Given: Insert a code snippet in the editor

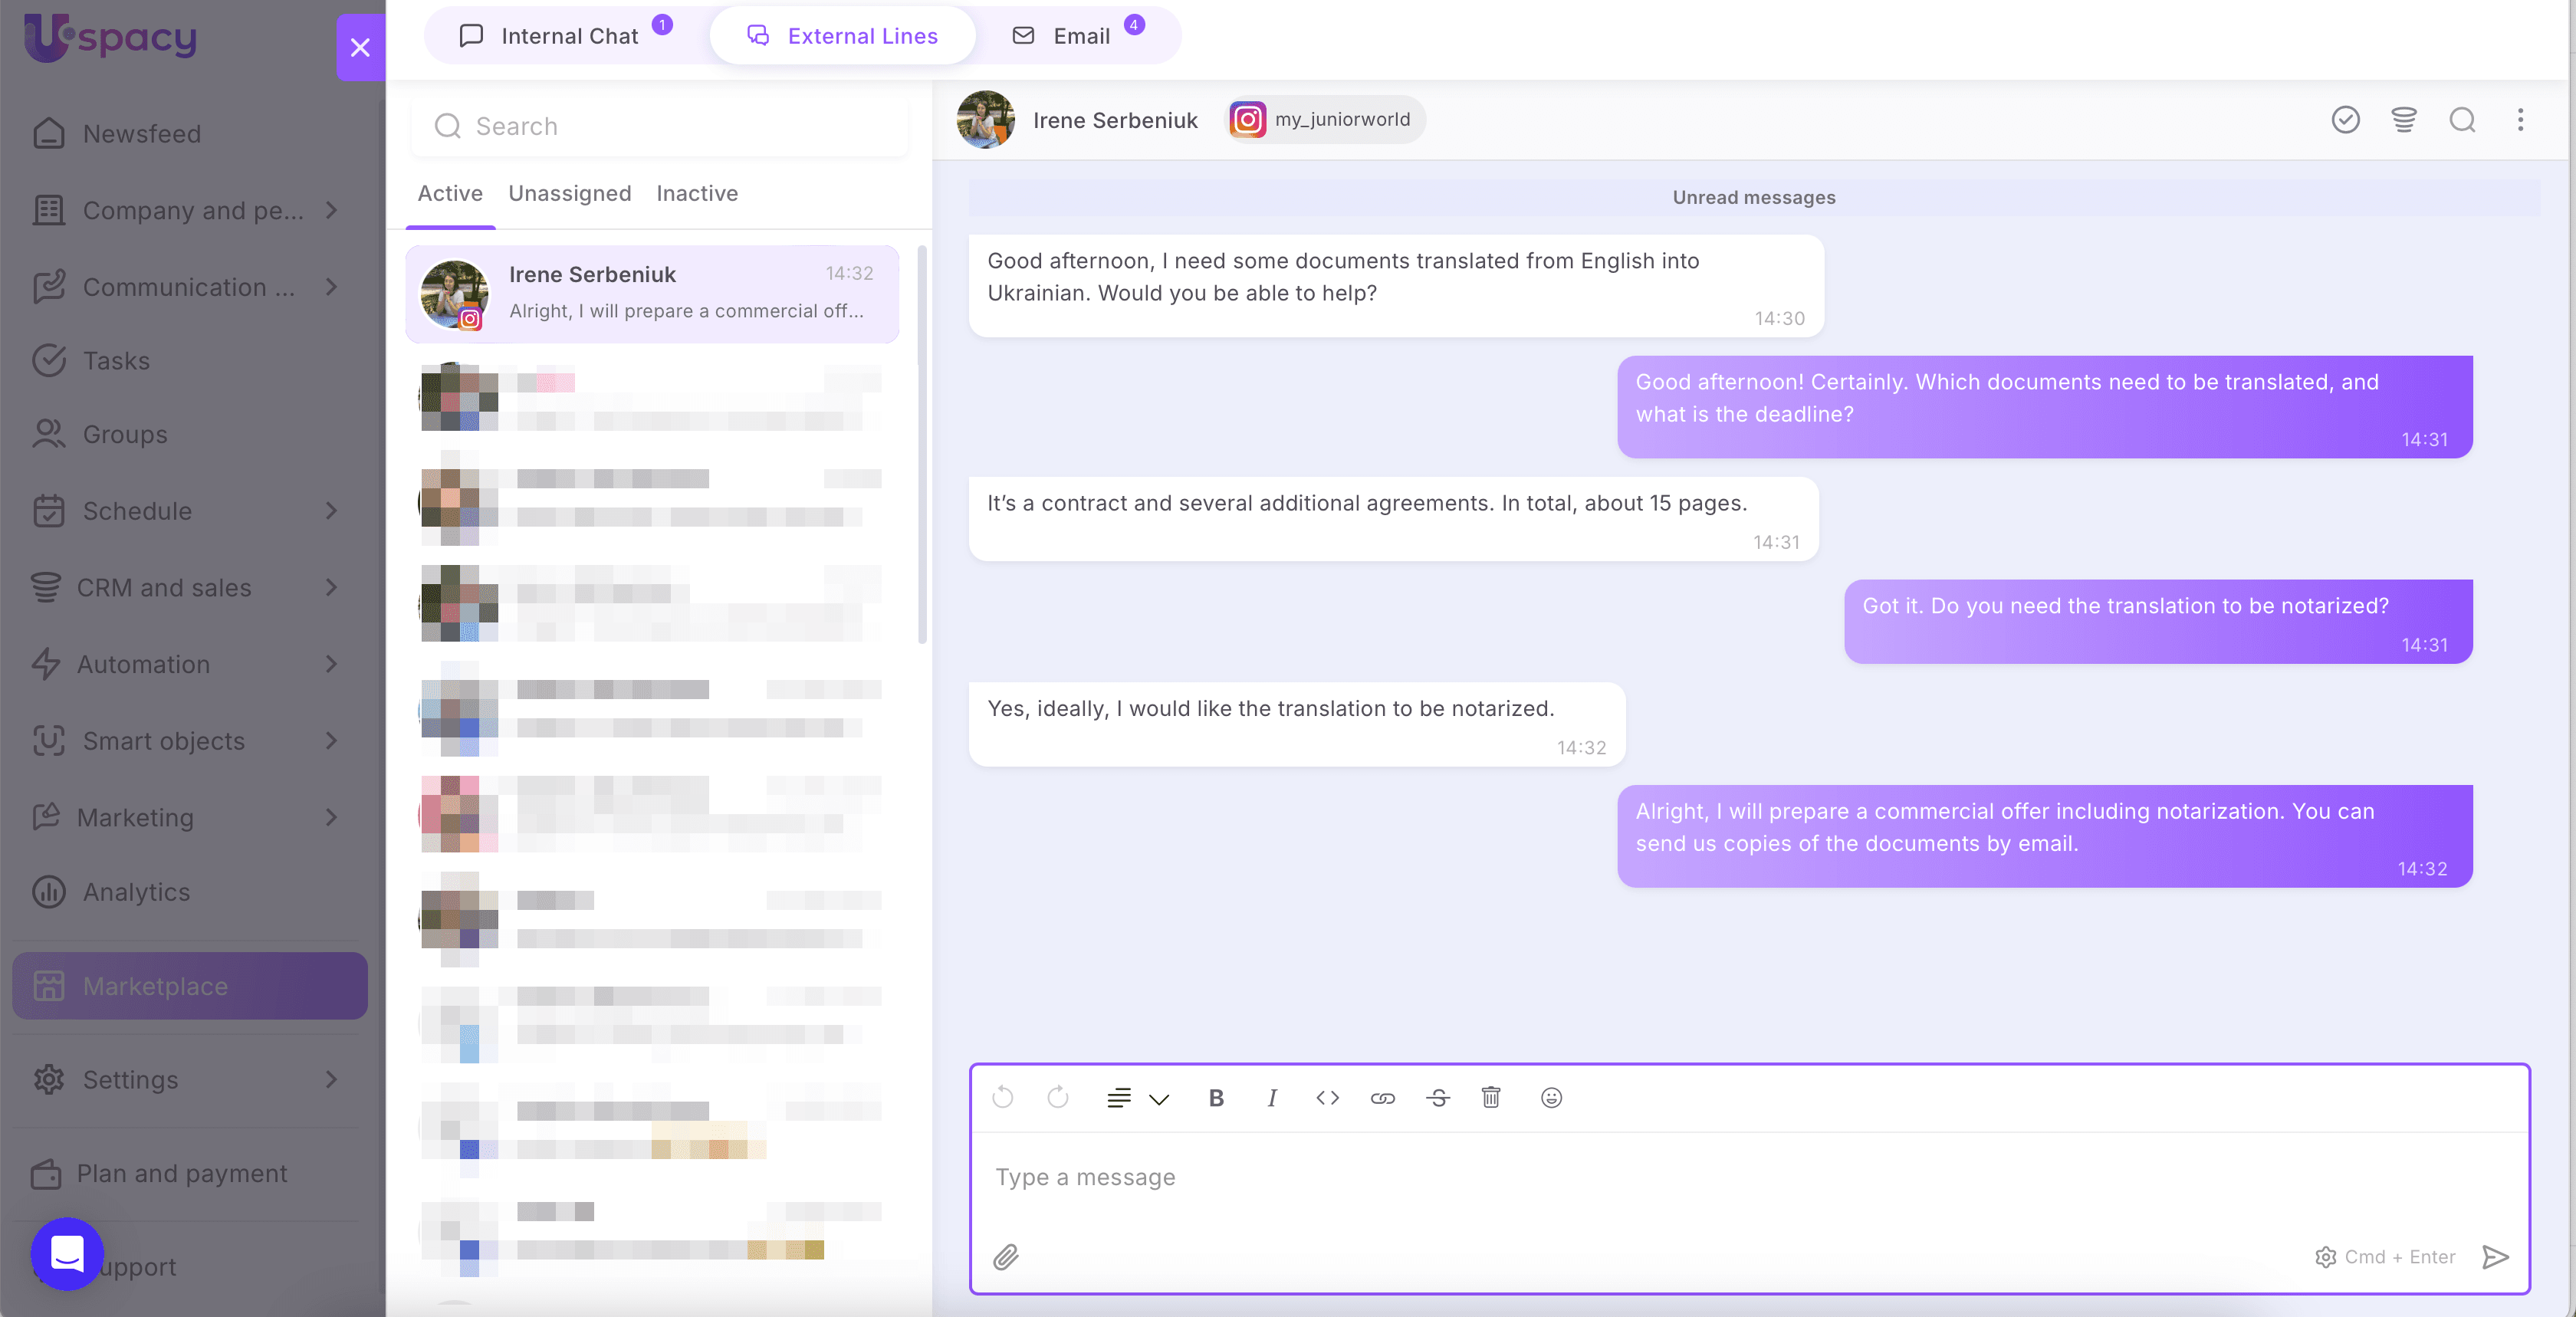Looking at the screenshot, I should tap(1327, 1097).
